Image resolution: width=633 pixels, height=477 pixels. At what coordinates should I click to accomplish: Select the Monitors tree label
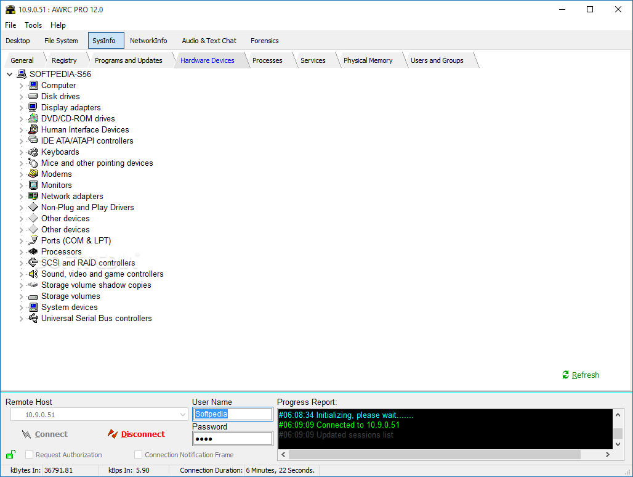[x=57, y=185]
